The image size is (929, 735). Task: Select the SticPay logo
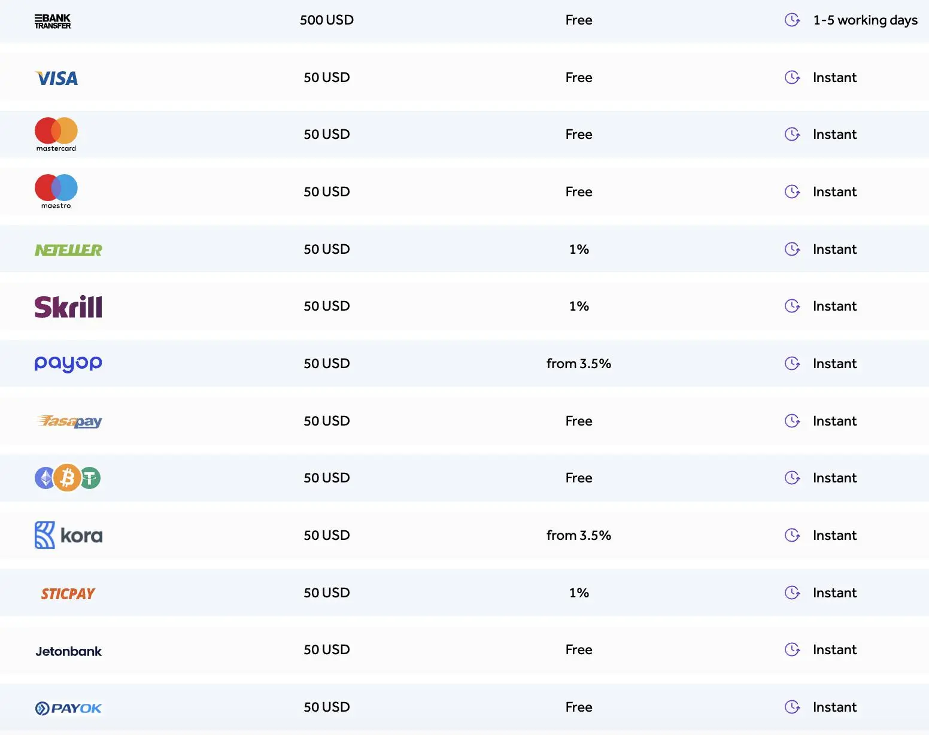68,594
